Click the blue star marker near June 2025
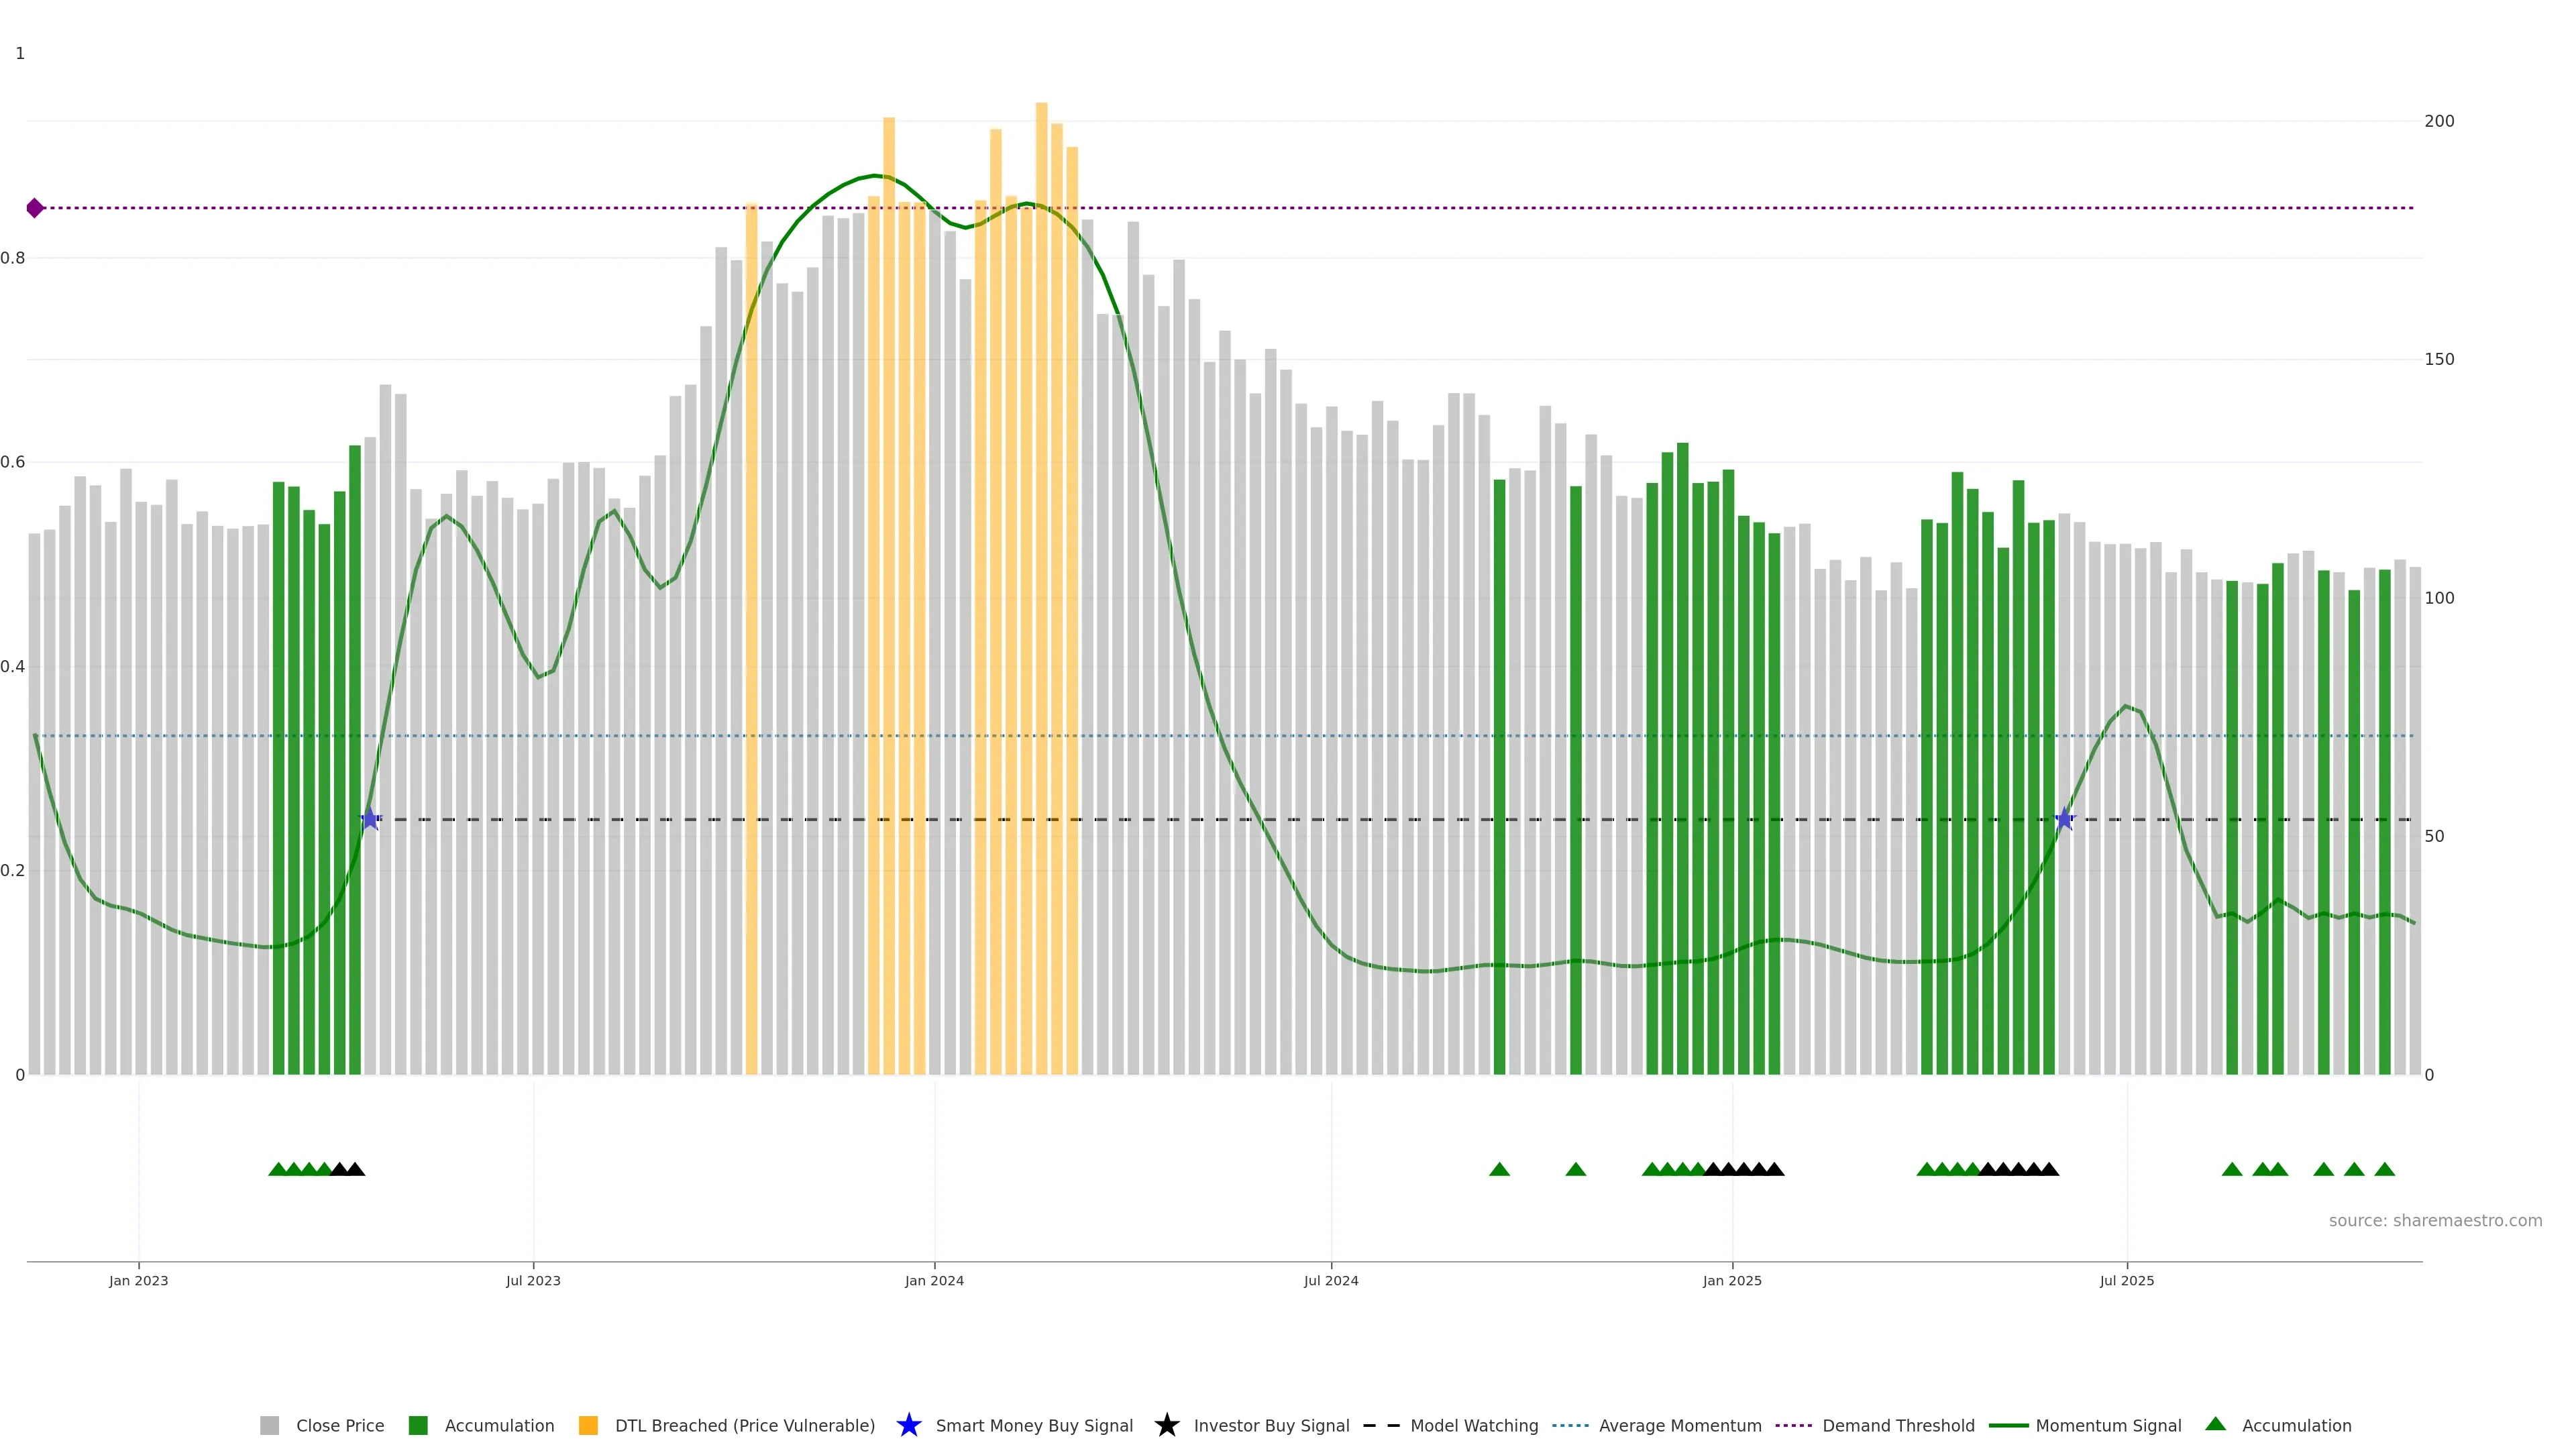Screen dimensions: 2576x1449 (x=2064, y=819)
